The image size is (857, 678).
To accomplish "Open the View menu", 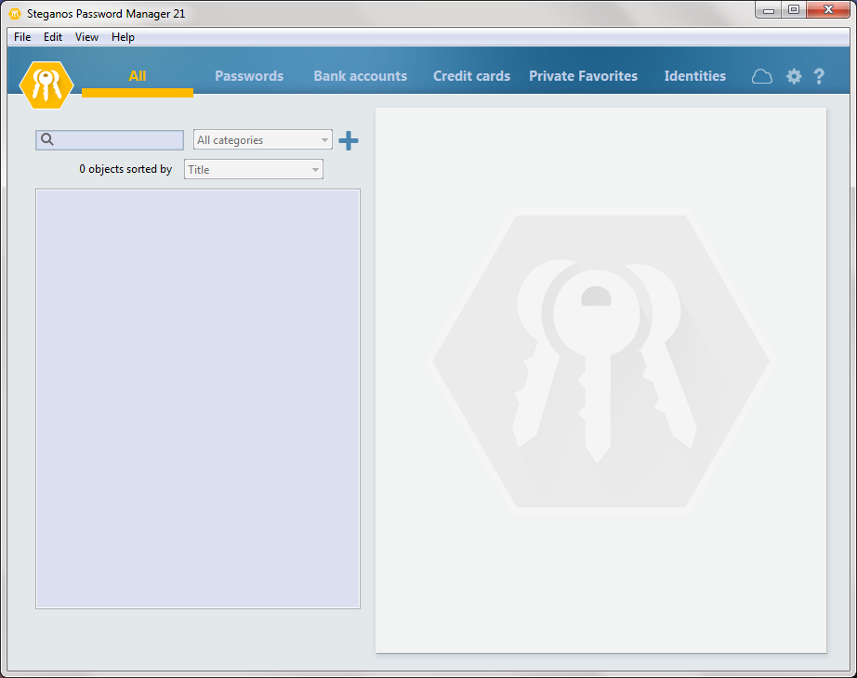I will coord(86,37).
